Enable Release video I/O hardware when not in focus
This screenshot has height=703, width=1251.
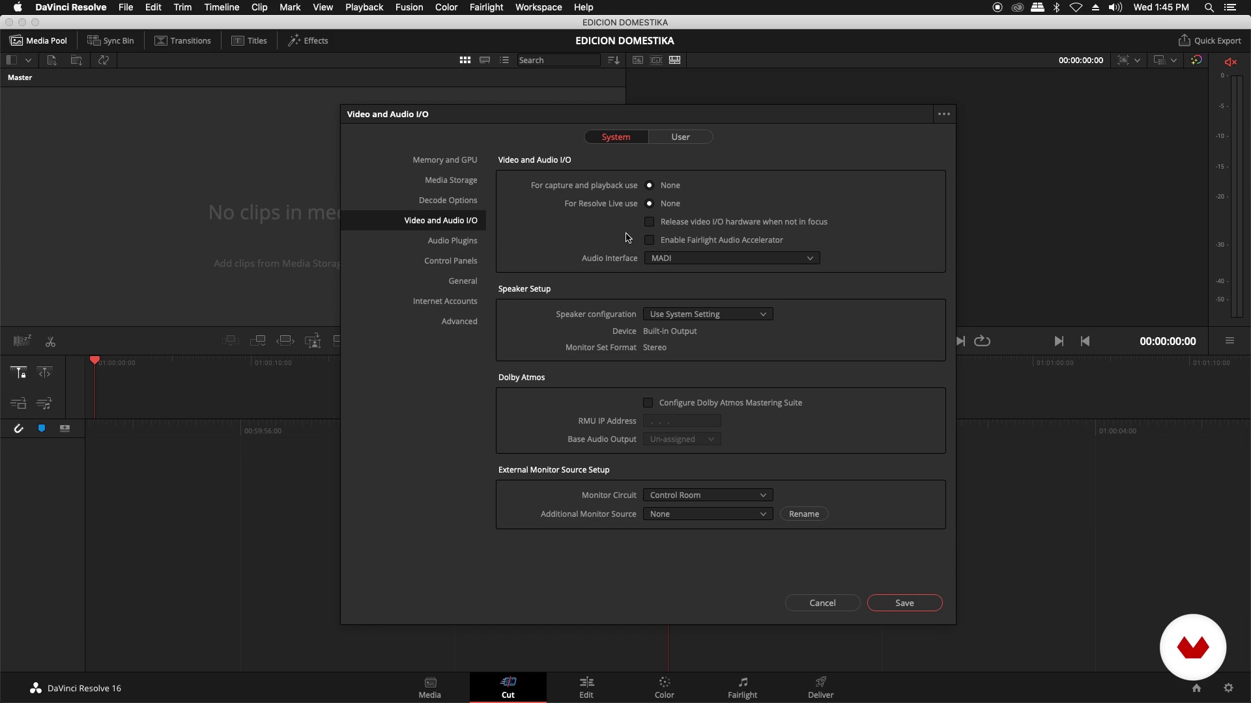coord(649,222)
